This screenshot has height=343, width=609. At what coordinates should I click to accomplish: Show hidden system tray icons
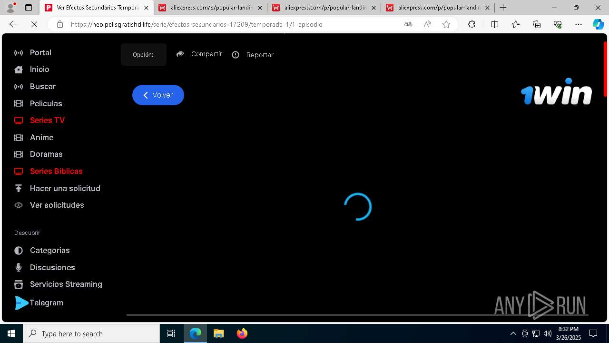(x=513, y=333)
